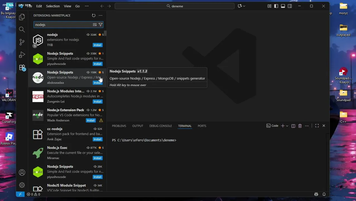Screen dimensions: 356x201
Task: Split the terminal pane
Action: pos(293,126)
